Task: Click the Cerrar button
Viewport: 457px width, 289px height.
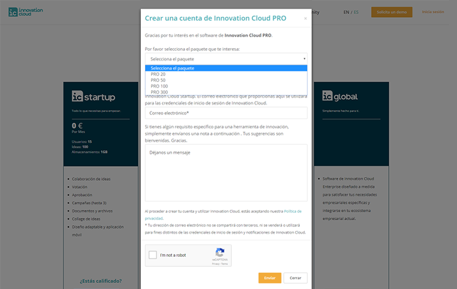Action: (x=296, y=278)
